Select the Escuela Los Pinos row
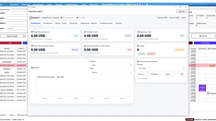Screen dimensions: 216x121 point(13,86)
